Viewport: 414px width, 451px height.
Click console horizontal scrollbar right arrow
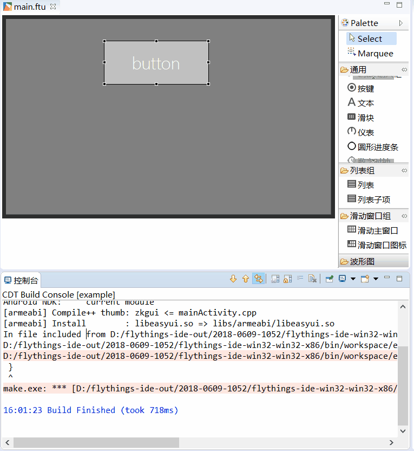click(x=391, y=442)
